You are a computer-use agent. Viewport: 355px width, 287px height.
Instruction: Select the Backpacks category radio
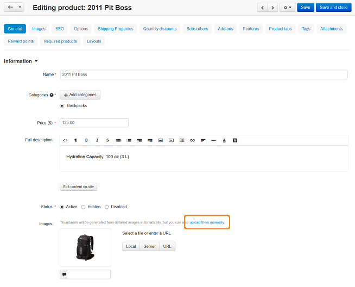62,106
